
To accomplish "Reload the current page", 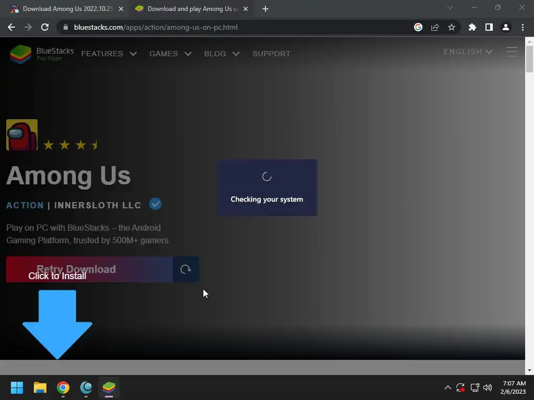I will [x=45, y=27].
